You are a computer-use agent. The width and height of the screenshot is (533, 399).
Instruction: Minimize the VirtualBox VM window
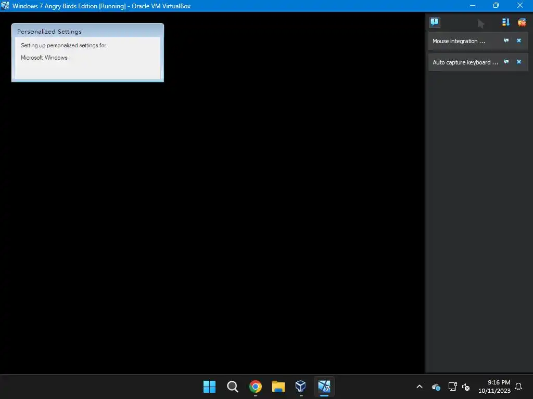tap(473, 6)
